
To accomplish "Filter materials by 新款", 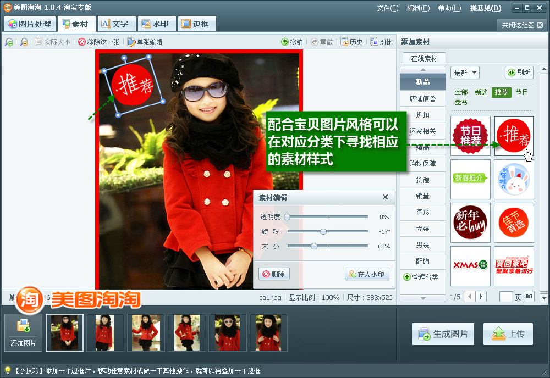I will click(x=481, y=92).
